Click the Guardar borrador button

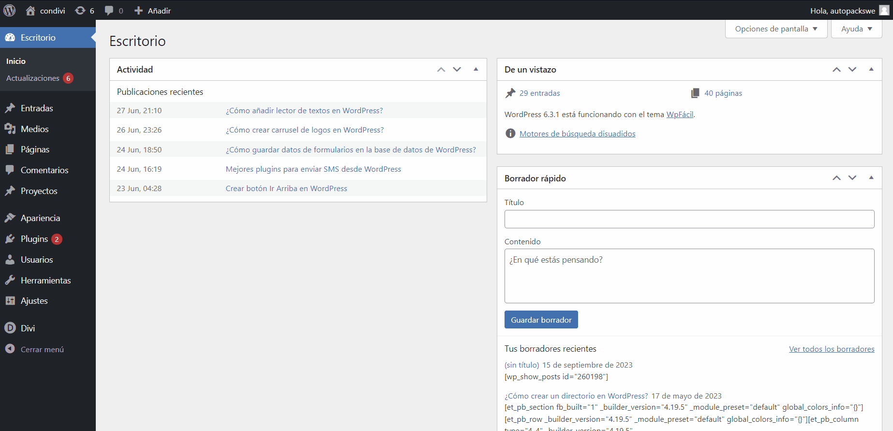[541, 320]
